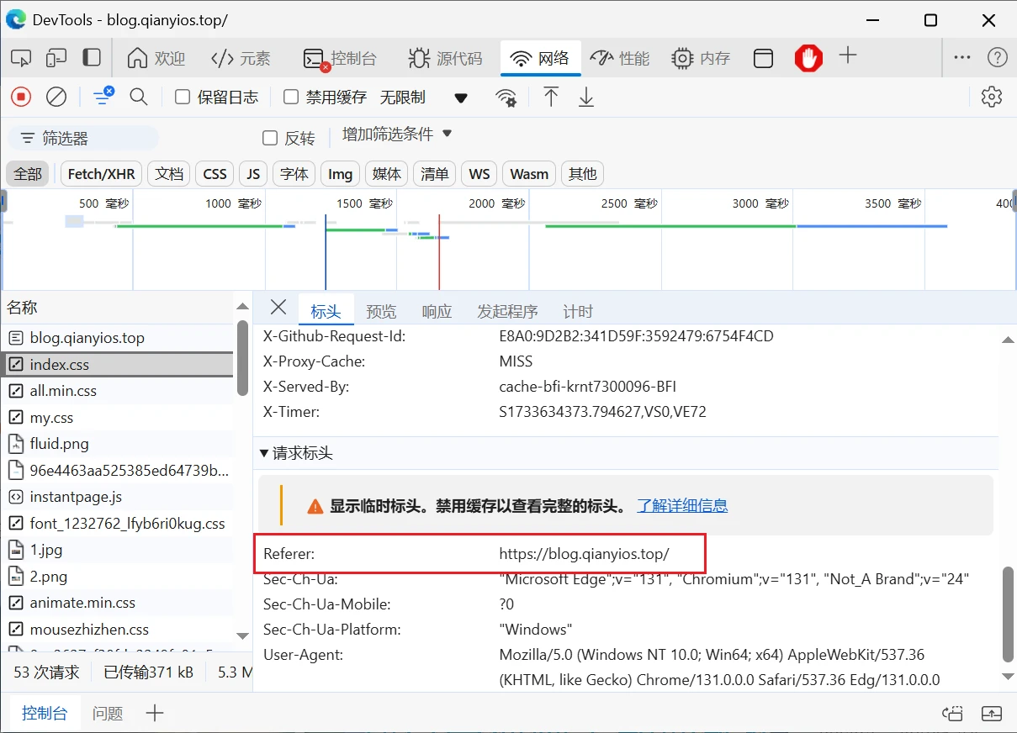
Task: Open the 了解详细信息 link
Action: (x=681, y=505)
